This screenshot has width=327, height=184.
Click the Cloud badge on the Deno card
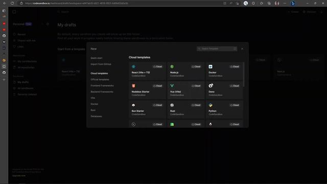click(235, 86)
